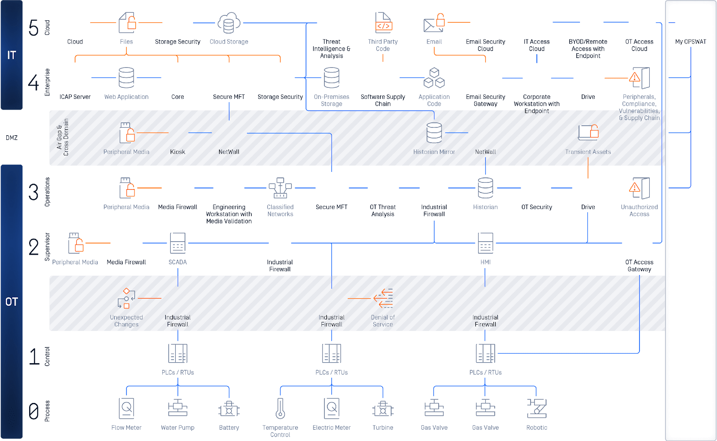717x441 pixels.
Task: Click the Peripherals, Compliance, Vulnerabilities warning icon
Action: (639, 78)
